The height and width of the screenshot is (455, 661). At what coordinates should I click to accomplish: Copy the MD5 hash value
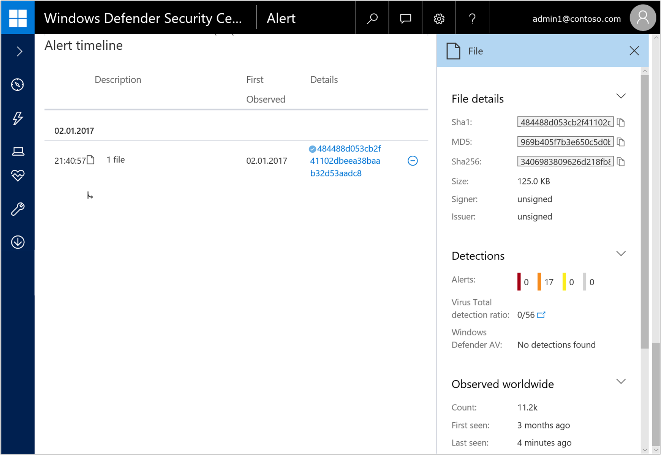pos(621,142)
